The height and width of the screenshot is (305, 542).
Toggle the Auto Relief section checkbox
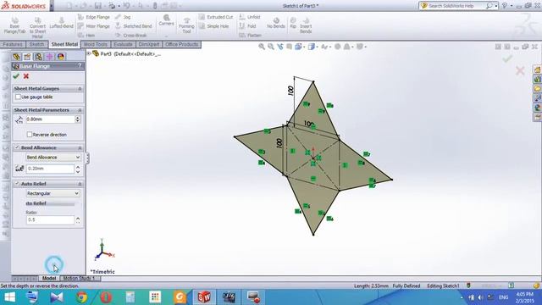[x=17, y=184]
